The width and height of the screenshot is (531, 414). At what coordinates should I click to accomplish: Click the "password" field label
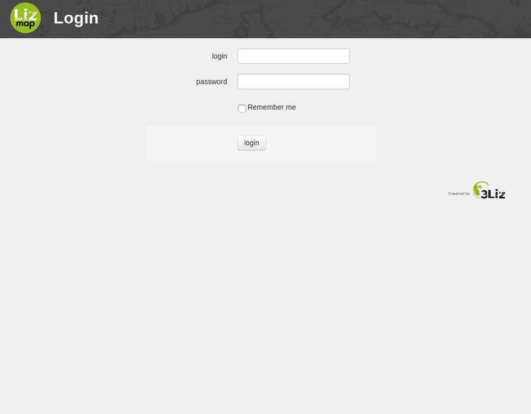tap(211, 82)
